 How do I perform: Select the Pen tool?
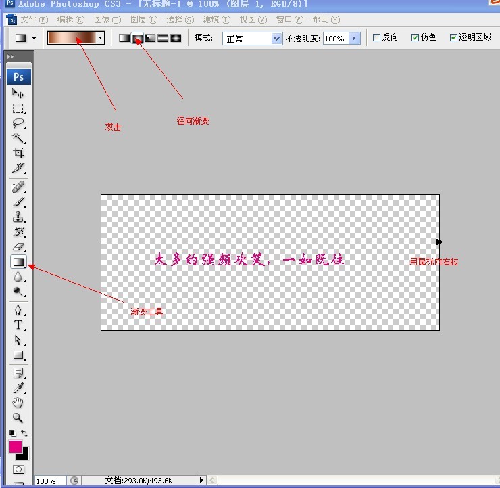click(18, 310)
